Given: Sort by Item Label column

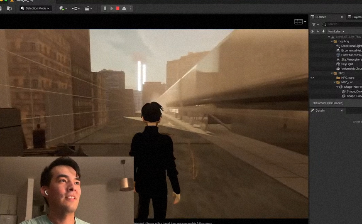Looking at the screenshot, I should pyautogui.click(x=336, y=31).
